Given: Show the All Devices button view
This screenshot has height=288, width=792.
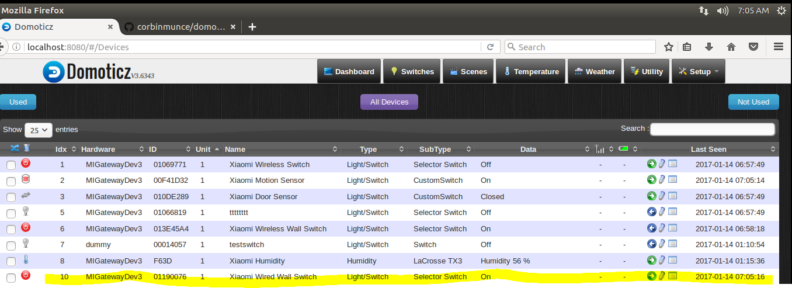Looking at the screenshot, I should pos(389,102).
